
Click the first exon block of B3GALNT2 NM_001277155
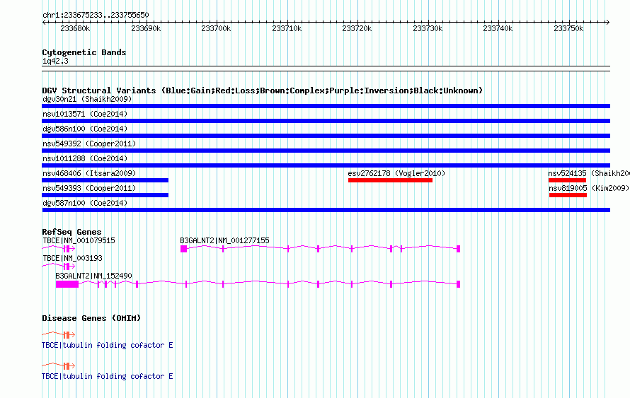pos(183,249)
